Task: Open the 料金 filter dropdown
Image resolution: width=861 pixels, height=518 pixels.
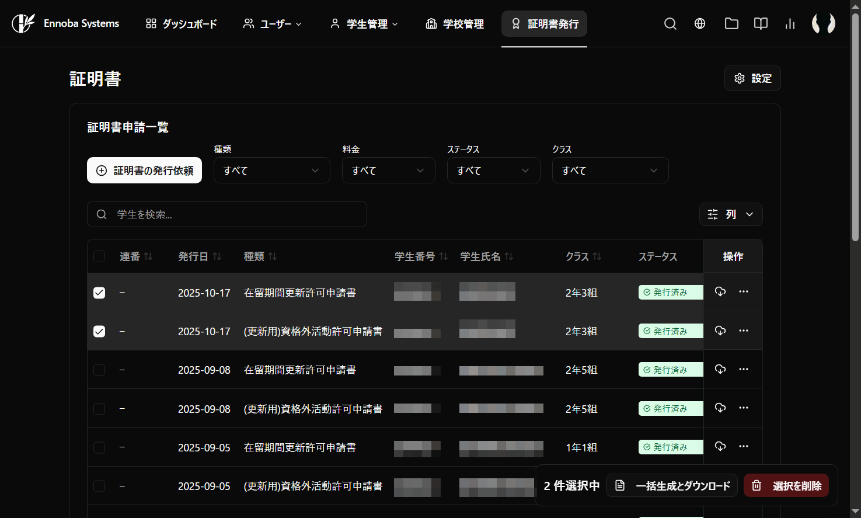Action: tap(389, 171)
